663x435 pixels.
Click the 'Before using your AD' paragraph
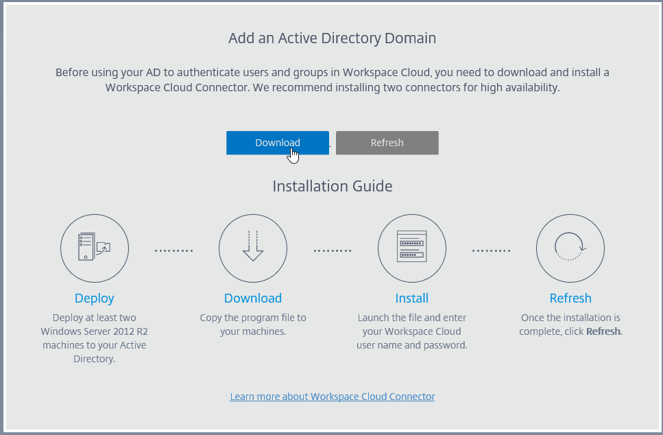[333, 80]
